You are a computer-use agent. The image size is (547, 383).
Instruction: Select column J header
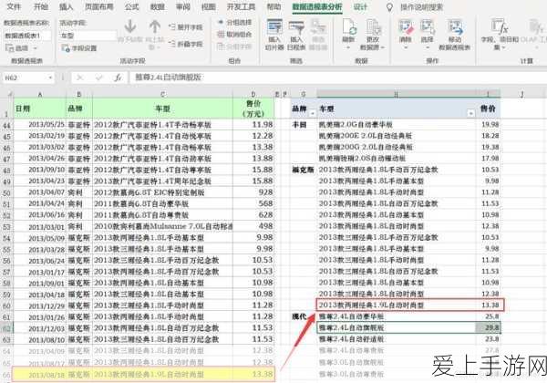coord(521,94)
